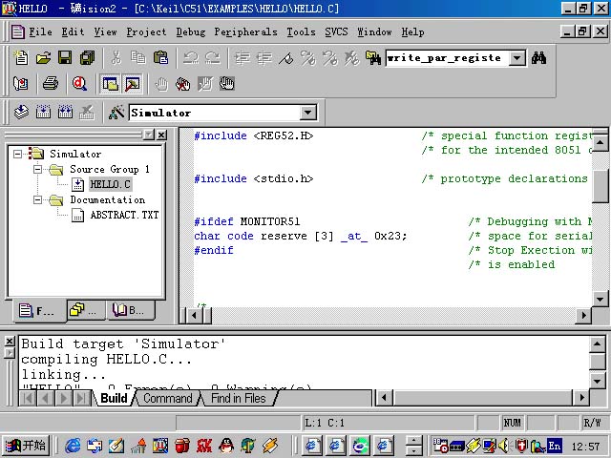Open the Project menu
Image resolution: width=611 pixels, height=458 pixels.
(146, 31)
